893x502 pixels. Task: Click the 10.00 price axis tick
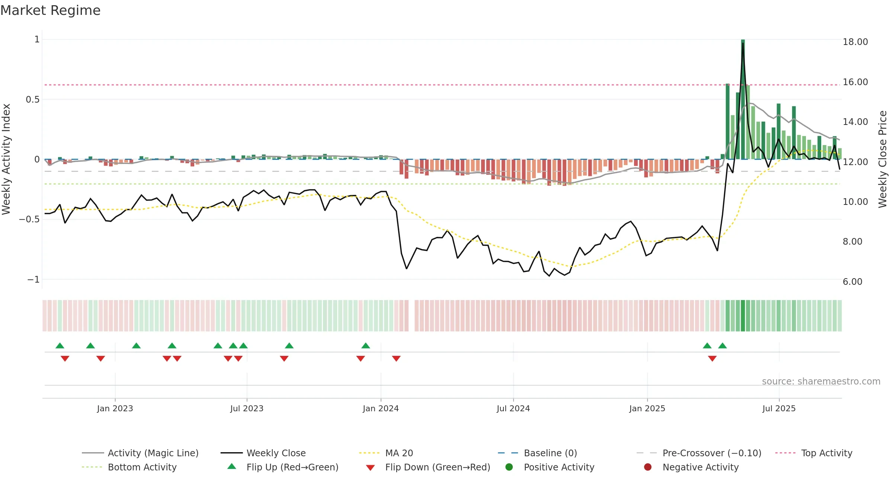[855, 202]
